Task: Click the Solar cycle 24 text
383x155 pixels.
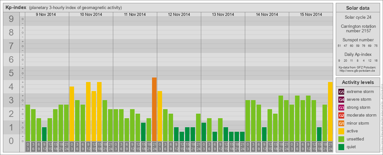Action: tap(357, 17)
